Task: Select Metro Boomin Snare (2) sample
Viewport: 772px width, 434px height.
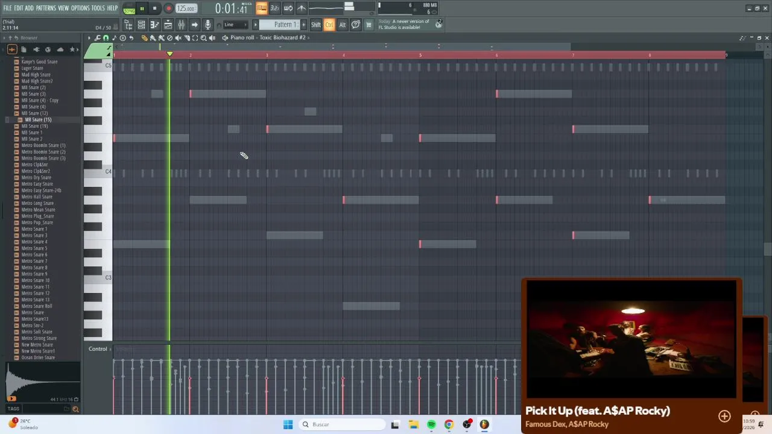Action: point(43,152)
